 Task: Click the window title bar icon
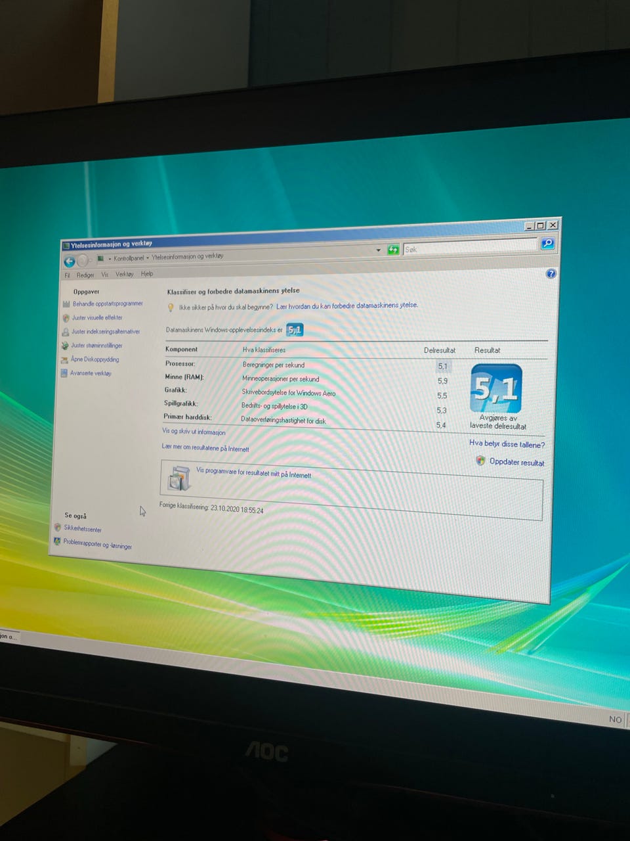click(x=66, y=246)
